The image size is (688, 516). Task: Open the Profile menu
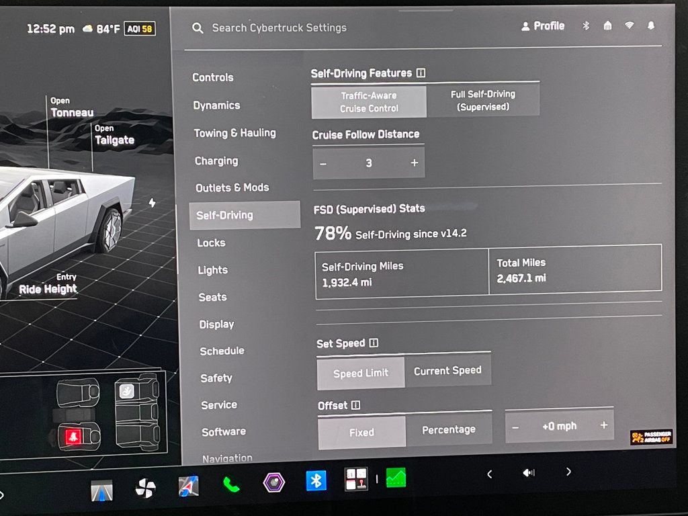click(543, 26)
